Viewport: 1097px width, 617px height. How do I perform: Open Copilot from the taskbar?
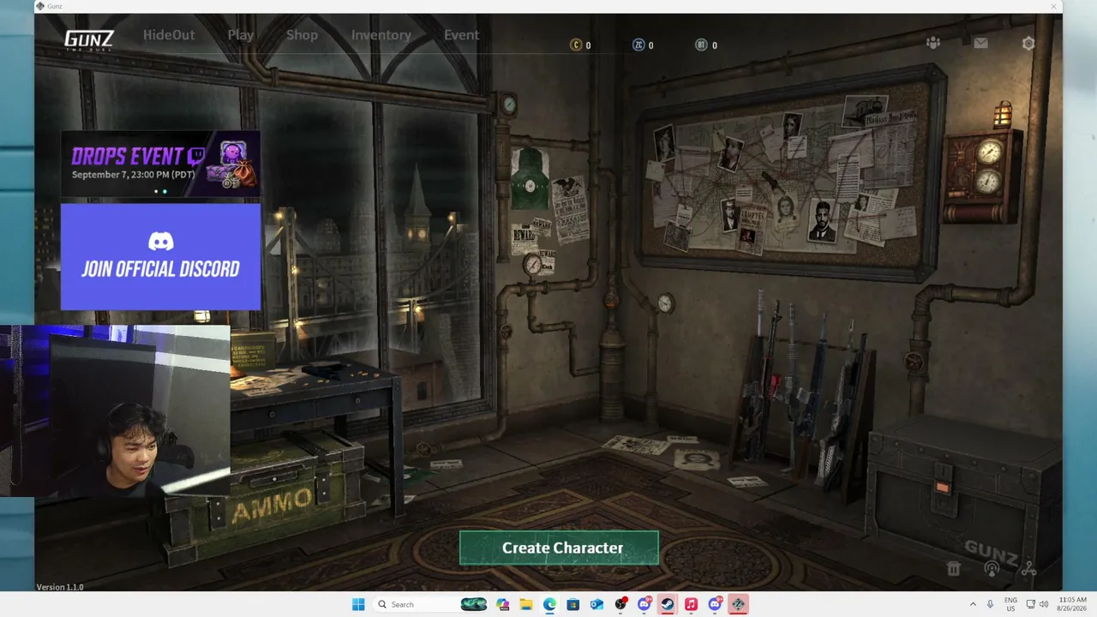pos(502,604)
